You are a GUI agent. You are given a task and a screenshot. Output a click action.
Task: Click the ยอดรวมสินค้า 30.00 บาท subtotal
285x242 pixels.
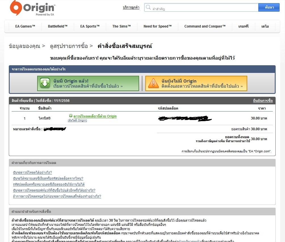(x=249, y=129)
